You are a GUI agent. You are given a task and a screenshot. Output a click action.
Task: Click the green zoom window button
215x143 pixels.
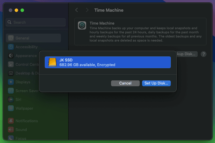click(22, 10)
